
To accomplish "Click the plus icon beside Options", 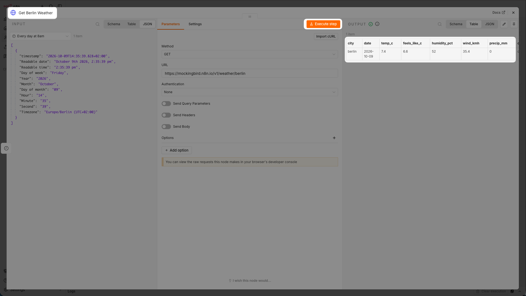I will point(334,138).
